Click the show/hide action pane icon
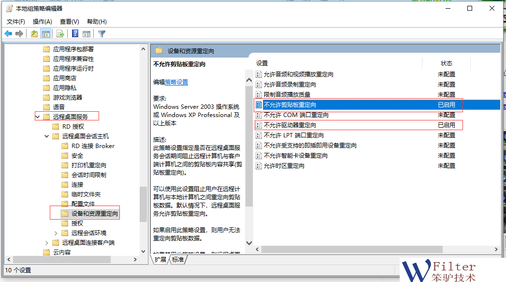 pos(87,34)
